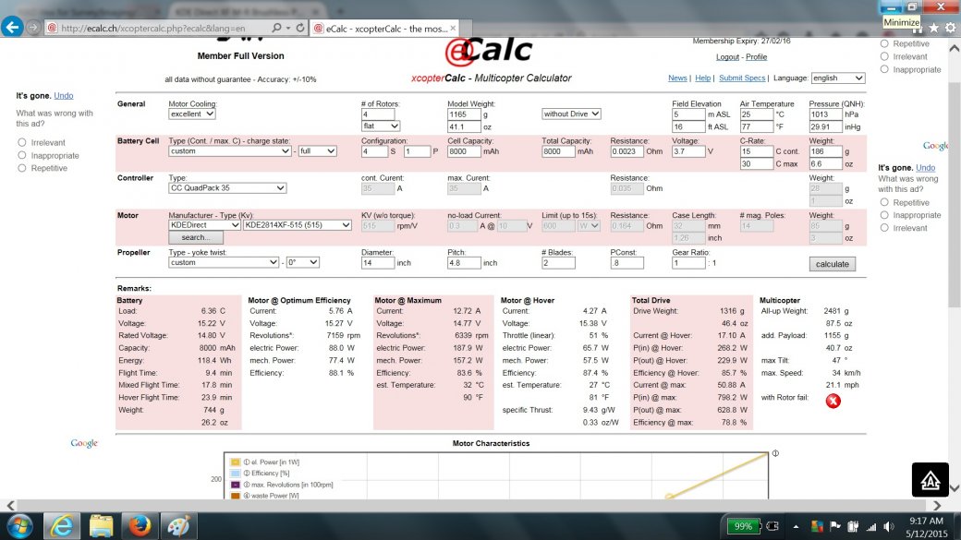Image resolution: width=961 pixels, height=540 pixels.
Task: Click the Model Weight grams field
Action: 464,114
